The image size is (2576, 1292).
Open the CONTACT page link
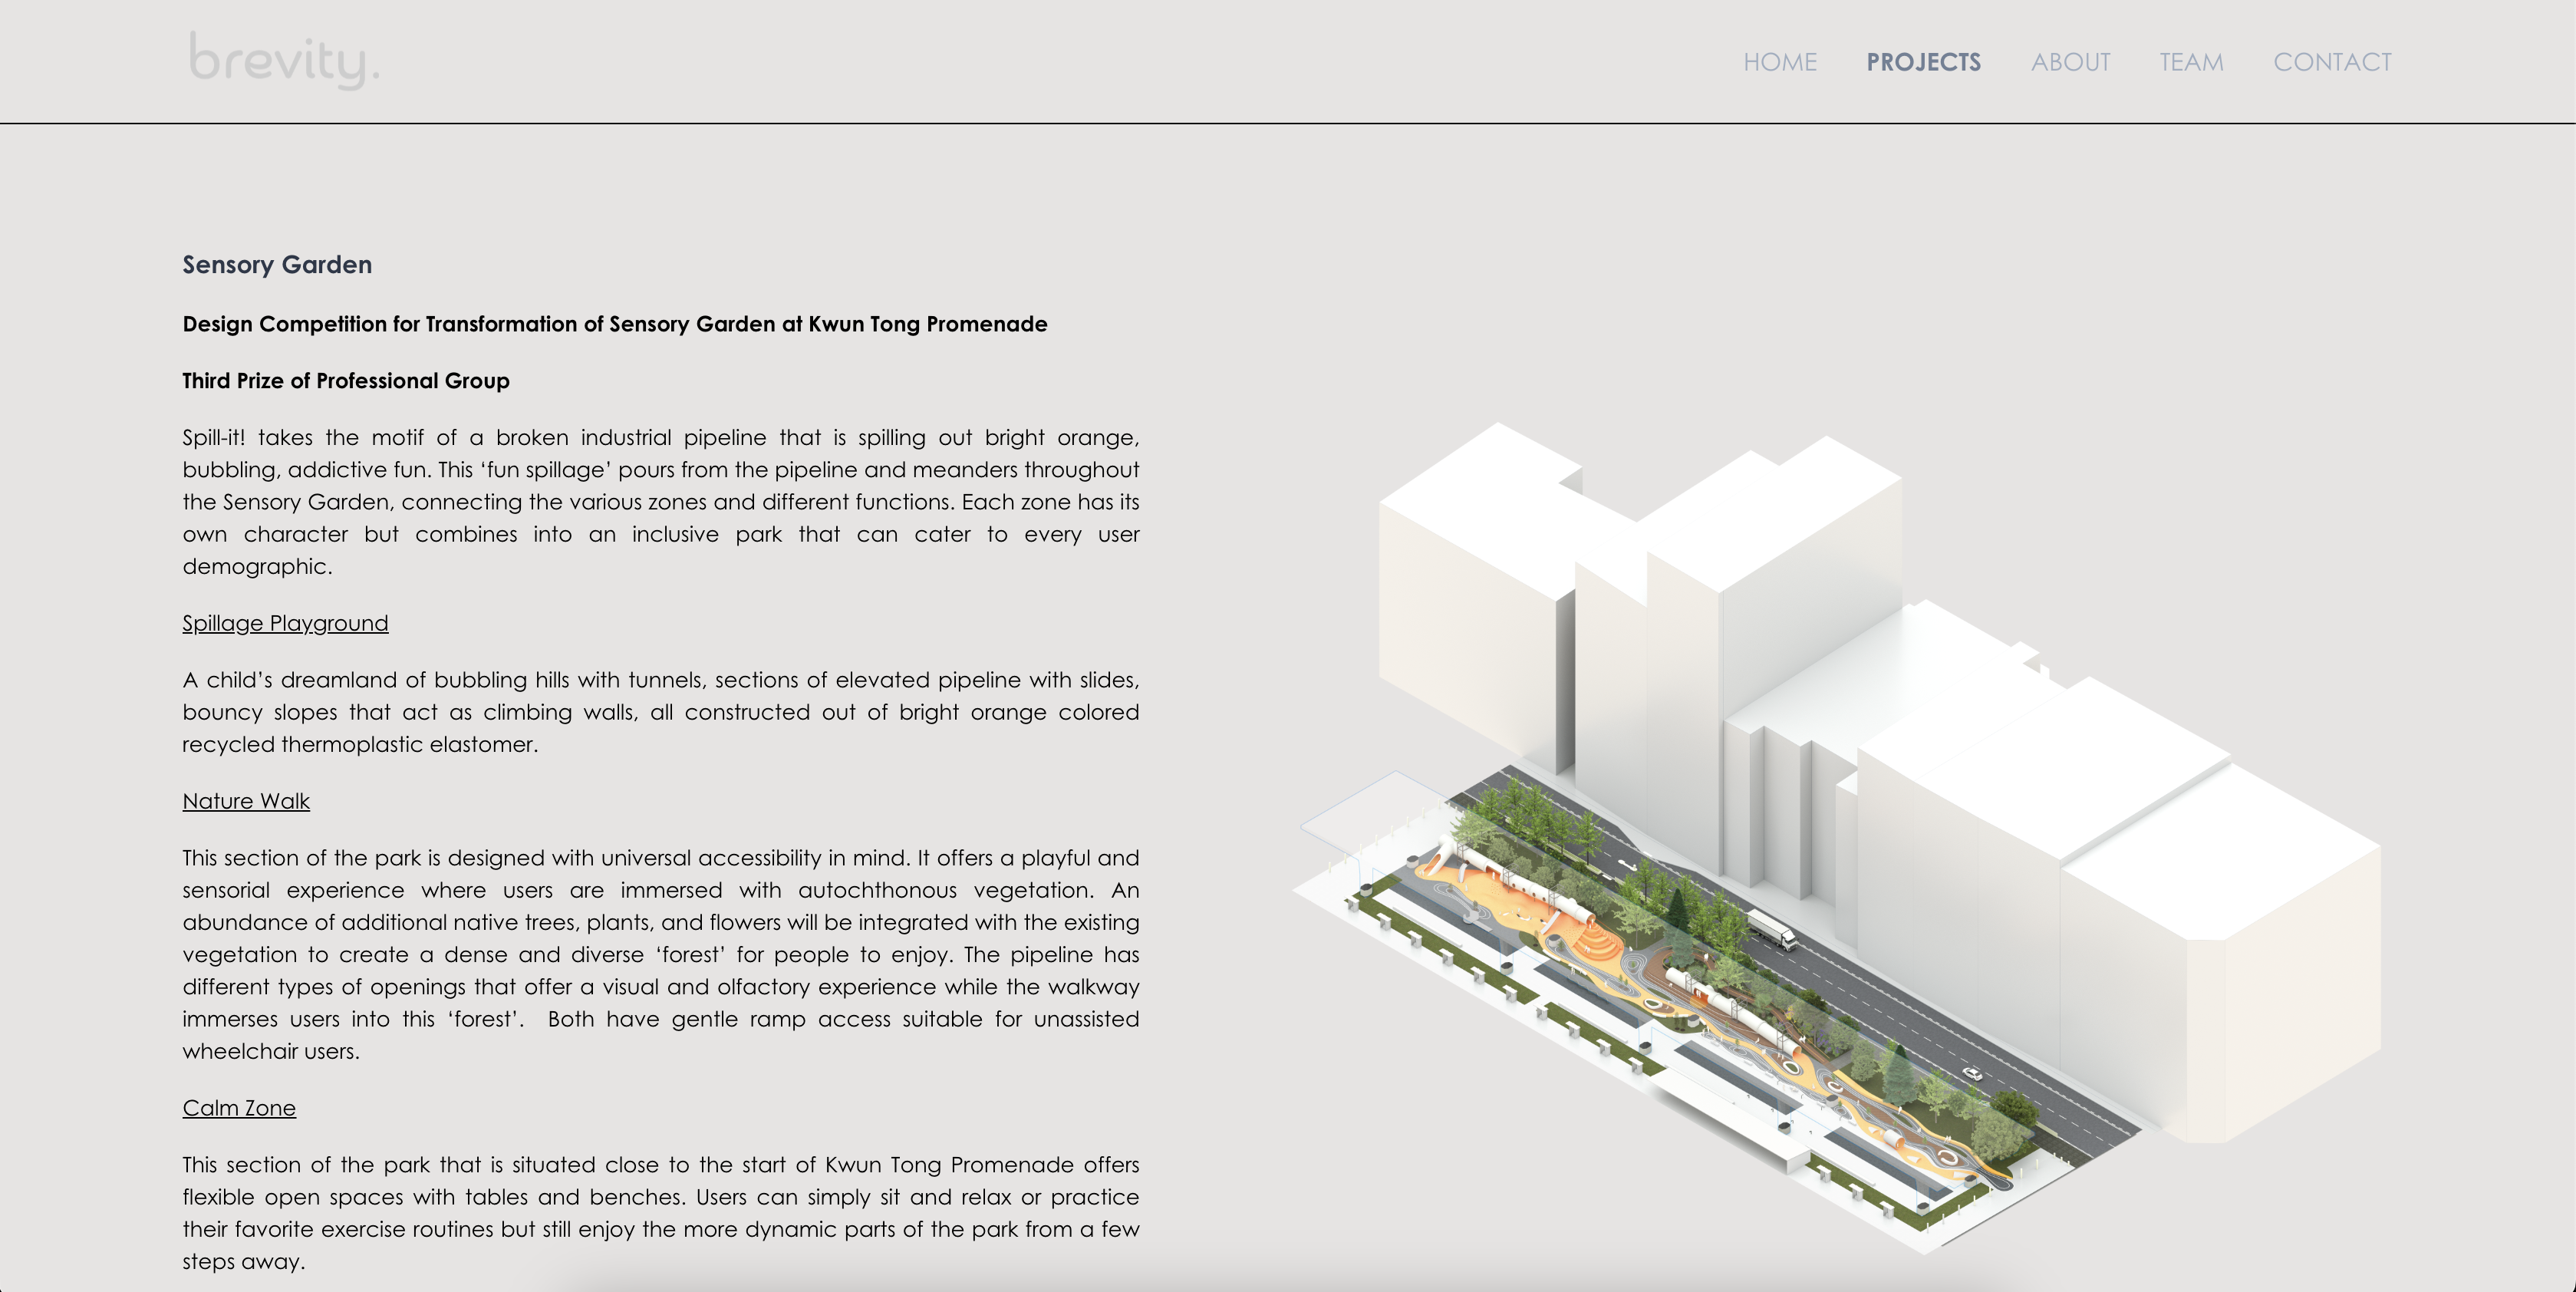(2331, 62)
